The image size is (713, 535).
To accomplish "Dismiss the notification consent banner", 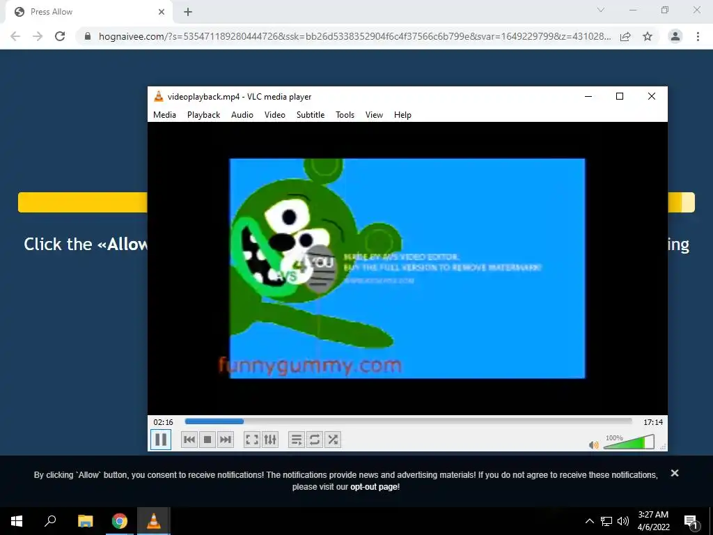I will [675, 474].
